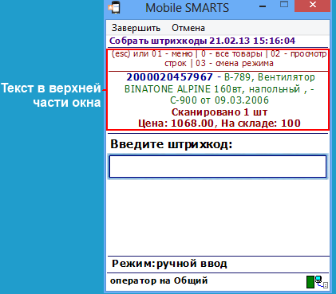The width and height of the screenshot is (336, 294).
Task: Select the Отмена menu item
Action: (x=188, y=28)
